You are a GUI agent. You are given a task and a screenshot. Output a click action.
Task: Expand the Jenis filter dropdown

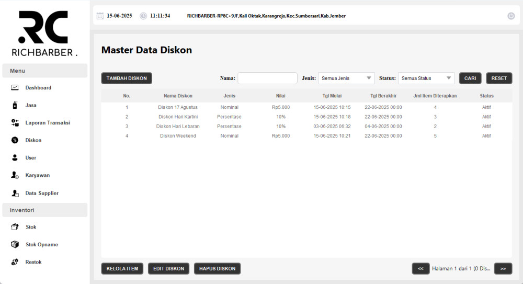(346, 78)
